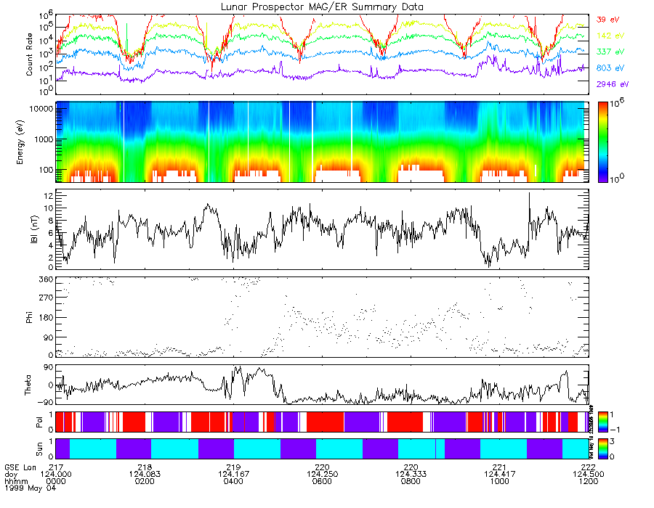Click the date '1999 May 04'

tap(30, 488)
